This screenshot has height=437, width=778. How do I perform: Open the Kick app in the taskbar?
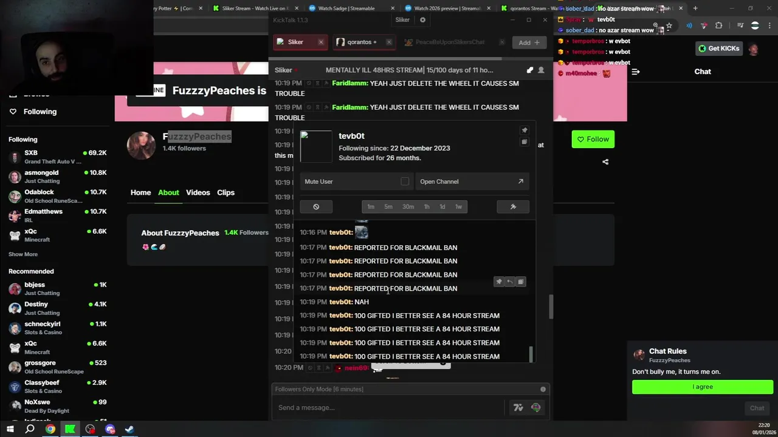tap(71, 429)
